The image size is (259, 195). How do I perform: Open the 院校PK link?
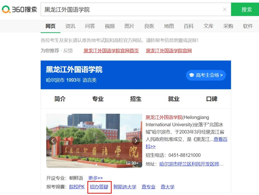point(77,187)
